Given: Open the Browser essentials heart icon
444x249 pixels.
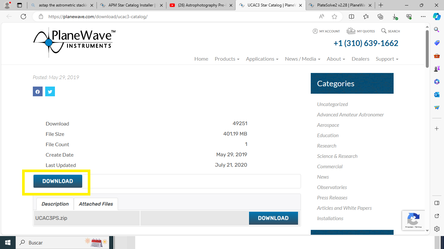Looking at the screenshot, I should (409, 17).
